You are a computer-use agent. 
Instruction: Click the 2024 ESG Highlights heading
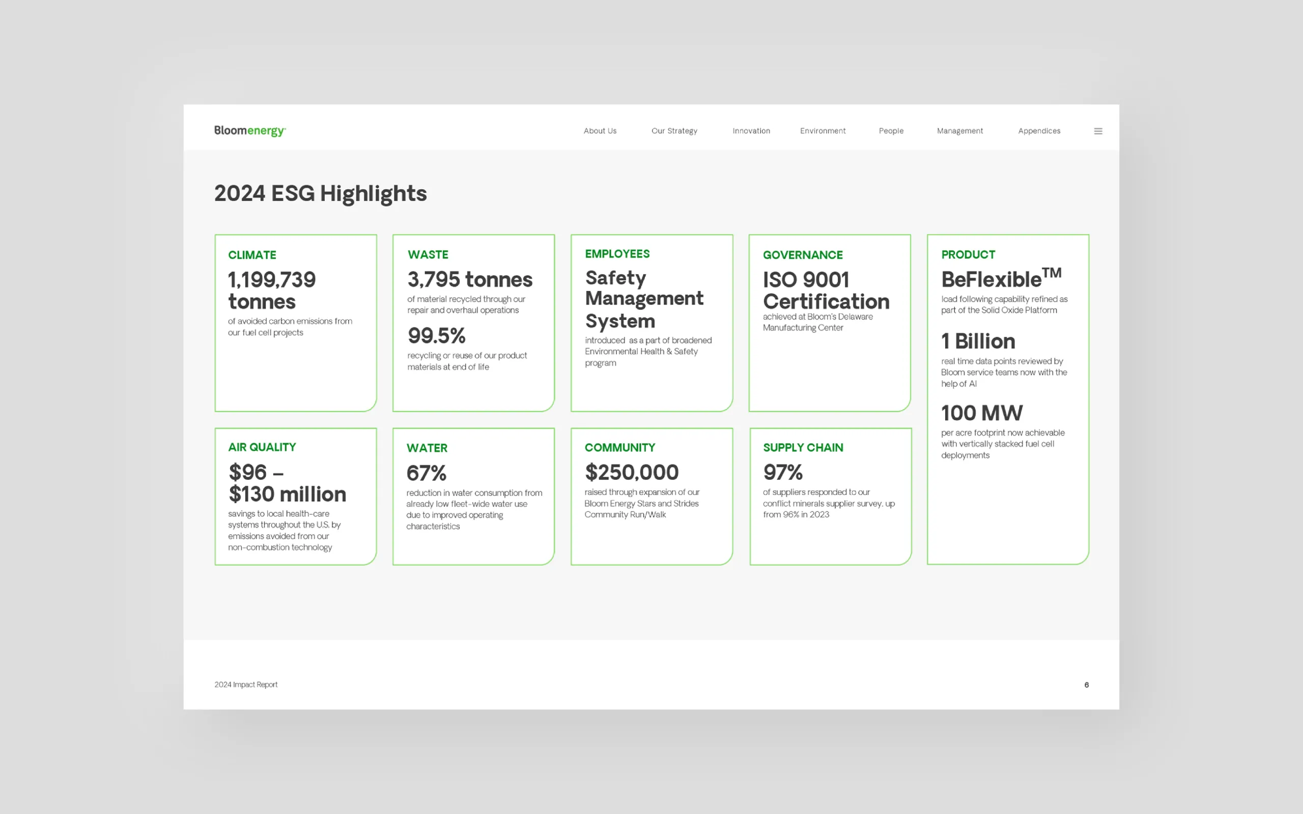320,194
